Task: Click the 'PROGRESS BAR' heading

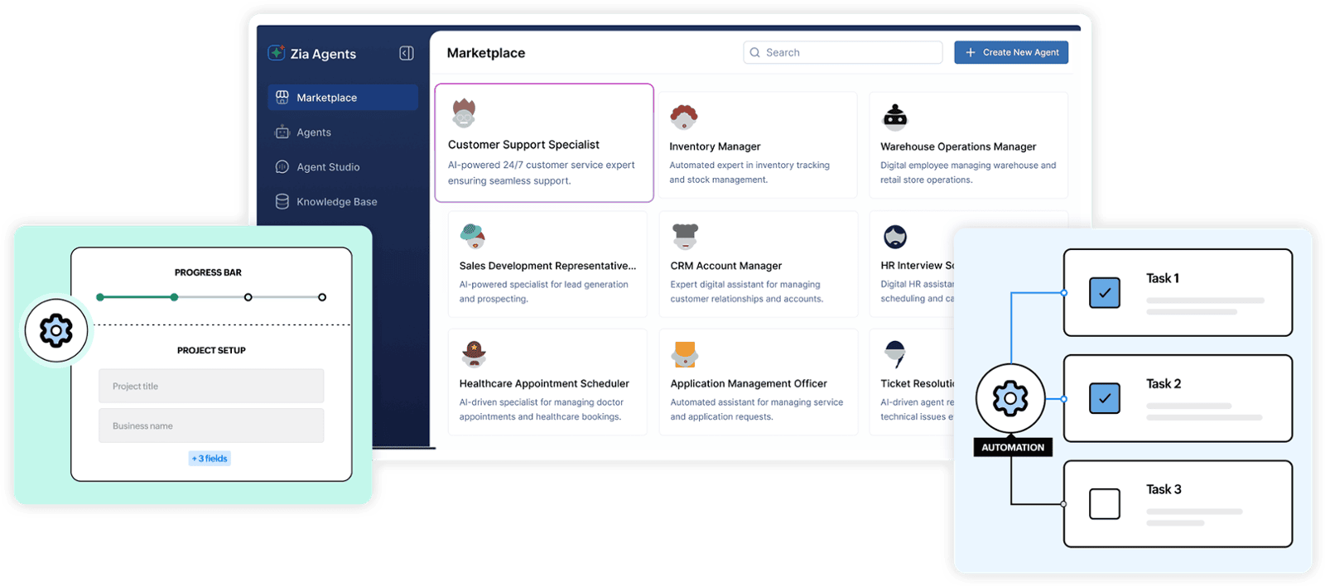Action: (x=208, y=272)
